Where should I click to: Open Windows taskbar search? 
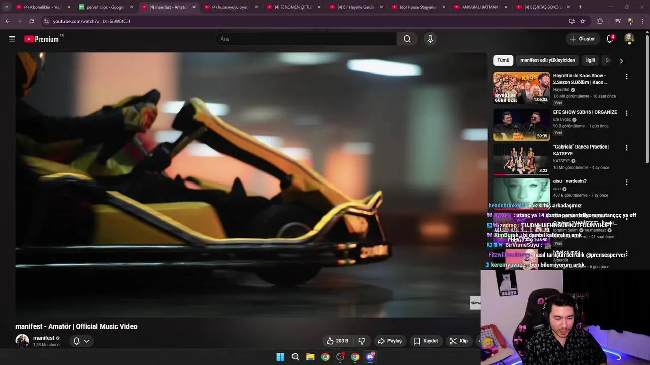[x=295, y=357]
